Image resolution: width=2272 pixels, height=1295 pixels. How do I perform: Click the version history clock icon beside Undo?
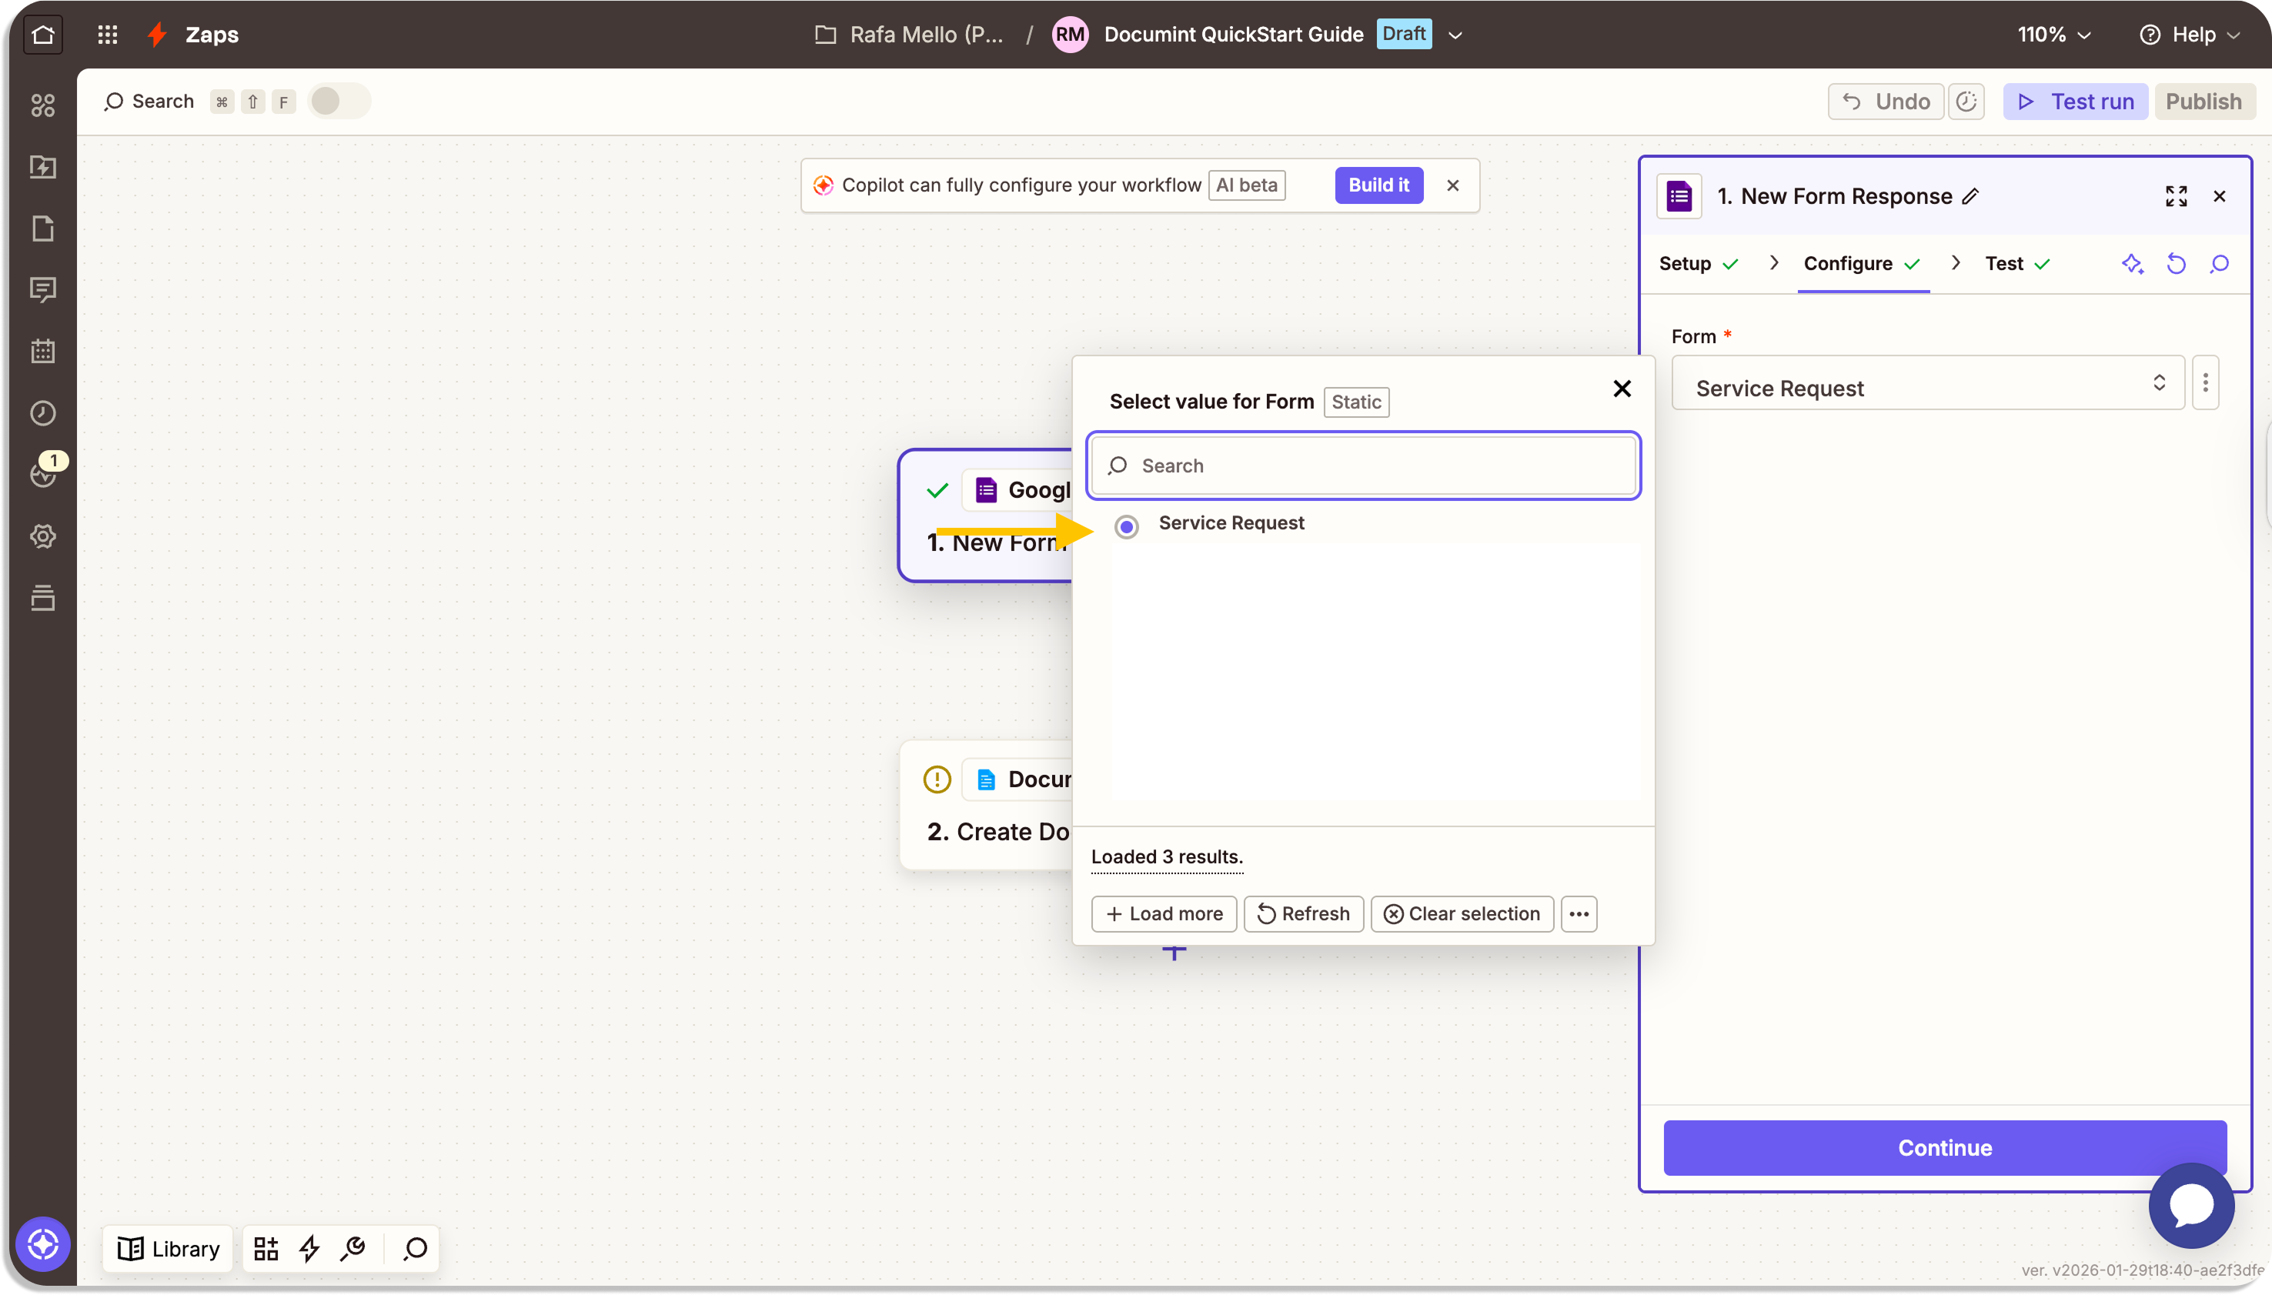tap(1966, 102)
